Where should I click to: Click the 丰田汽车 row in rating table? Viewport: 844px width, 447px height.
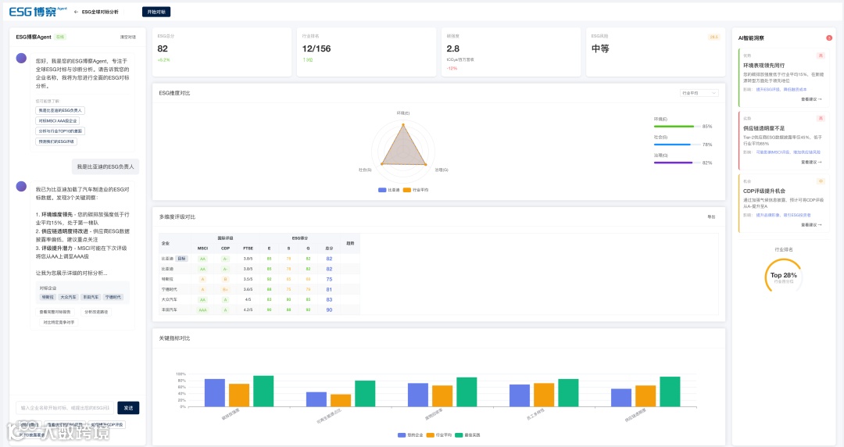tap(259, 309)
